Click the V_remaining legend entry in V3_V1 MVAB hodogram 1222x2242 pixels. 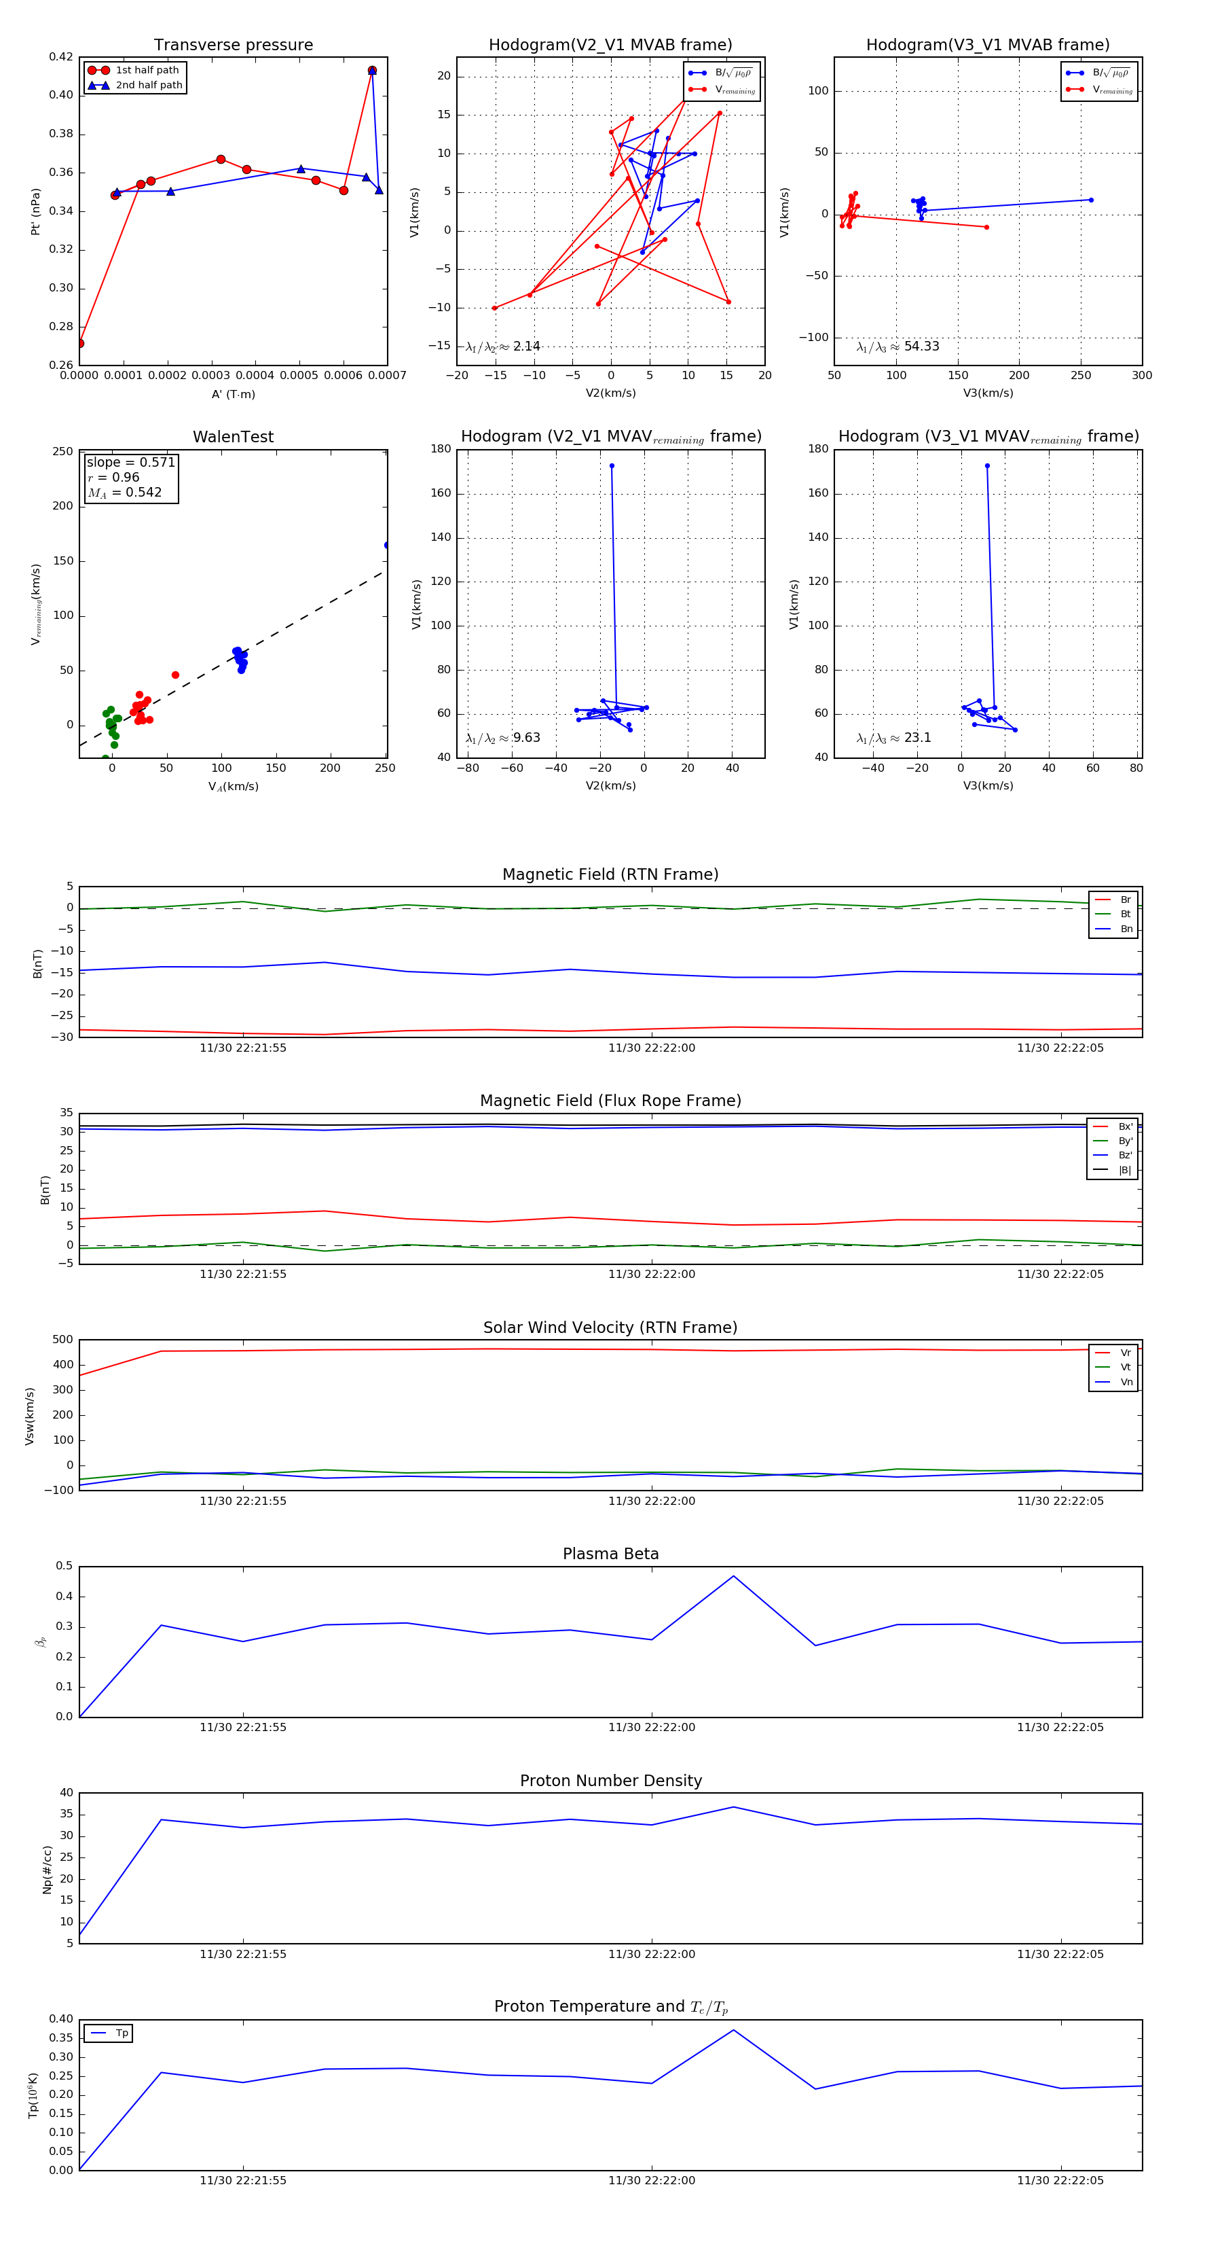[x=1098, y=90]
